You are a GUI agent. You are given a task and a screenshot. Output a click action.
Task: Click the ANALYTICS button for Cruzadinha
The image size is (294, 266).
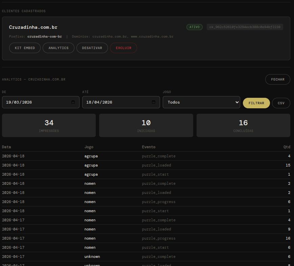58,48
